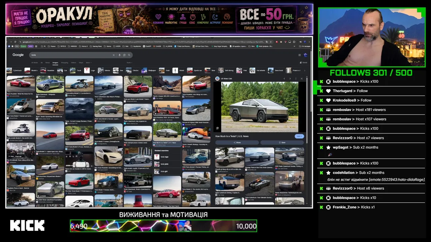Viewport: 431px width, 242px height.
Task: Open the Tesla robot BBC thumbnail
Action: (x=79, y=159)
